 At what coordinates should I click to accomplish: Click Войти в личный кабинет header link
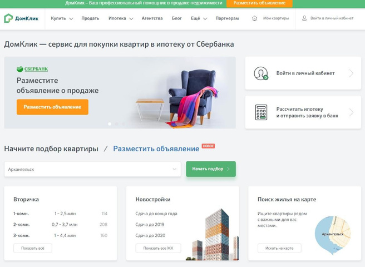coord(332,18)
